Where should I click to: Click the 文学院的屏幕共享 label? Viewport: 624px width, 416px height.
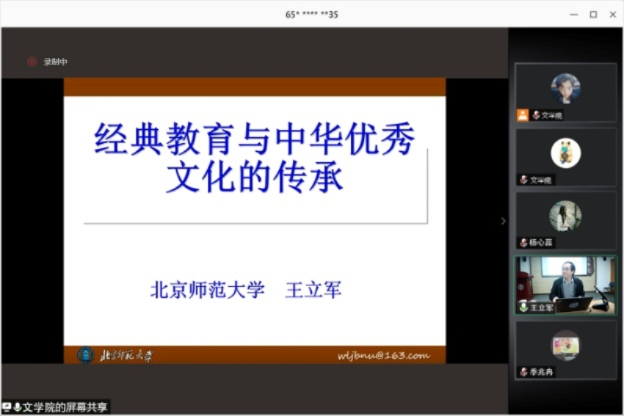click(65, 407)
